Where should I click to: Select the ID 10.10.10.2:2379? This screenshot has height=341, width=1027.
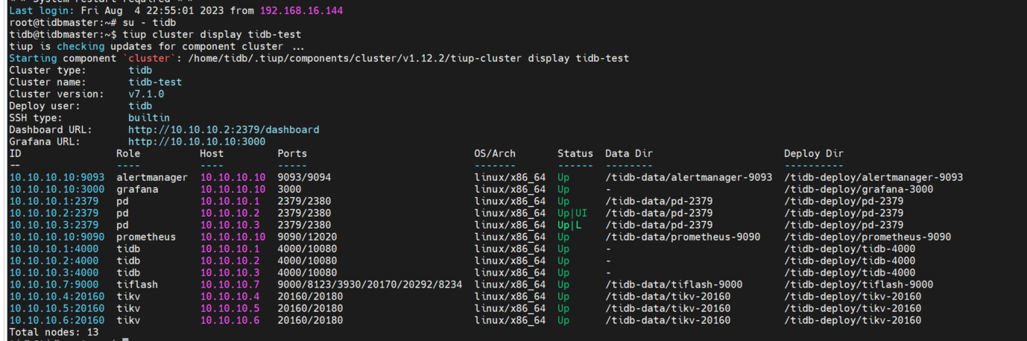coord(54,213)
